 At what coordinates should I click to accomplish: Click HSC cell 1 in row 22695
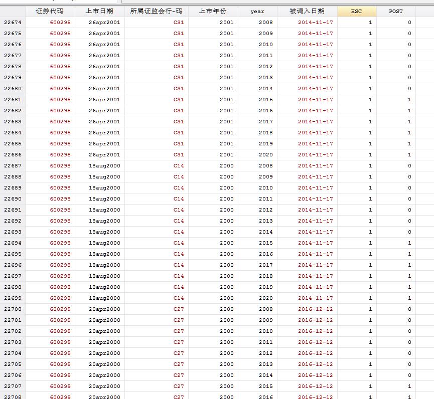click(357, 254)
